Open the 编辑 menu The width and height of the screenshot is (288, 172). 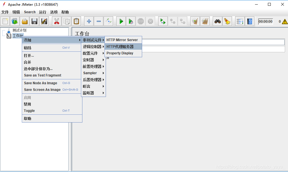click(16, 12)
